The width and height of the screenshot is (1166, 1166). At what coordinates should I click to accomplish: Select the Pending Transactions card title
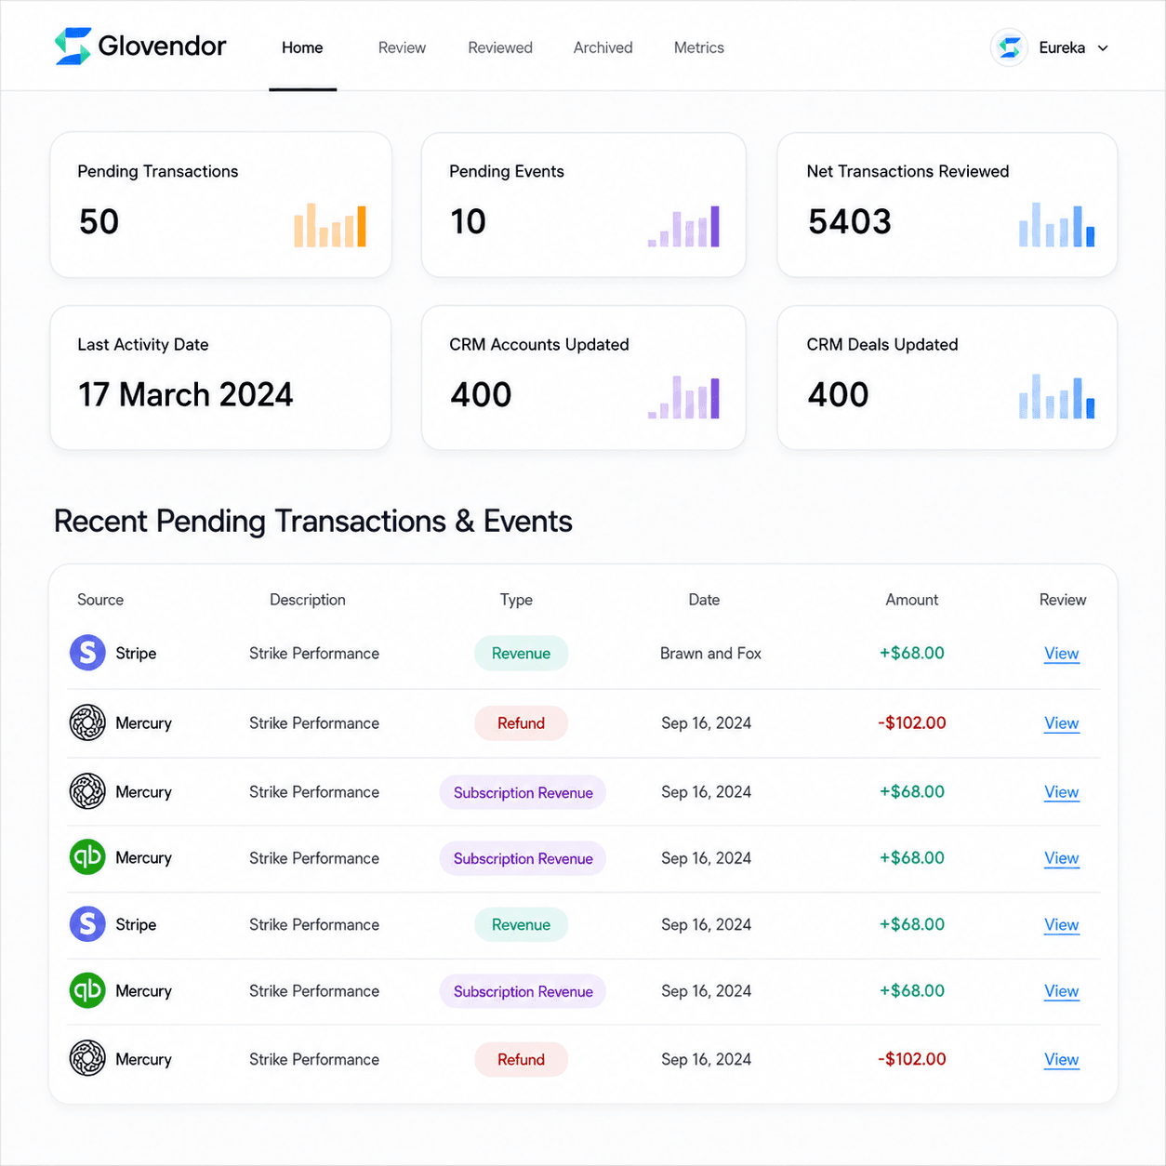tap(158, 171)
